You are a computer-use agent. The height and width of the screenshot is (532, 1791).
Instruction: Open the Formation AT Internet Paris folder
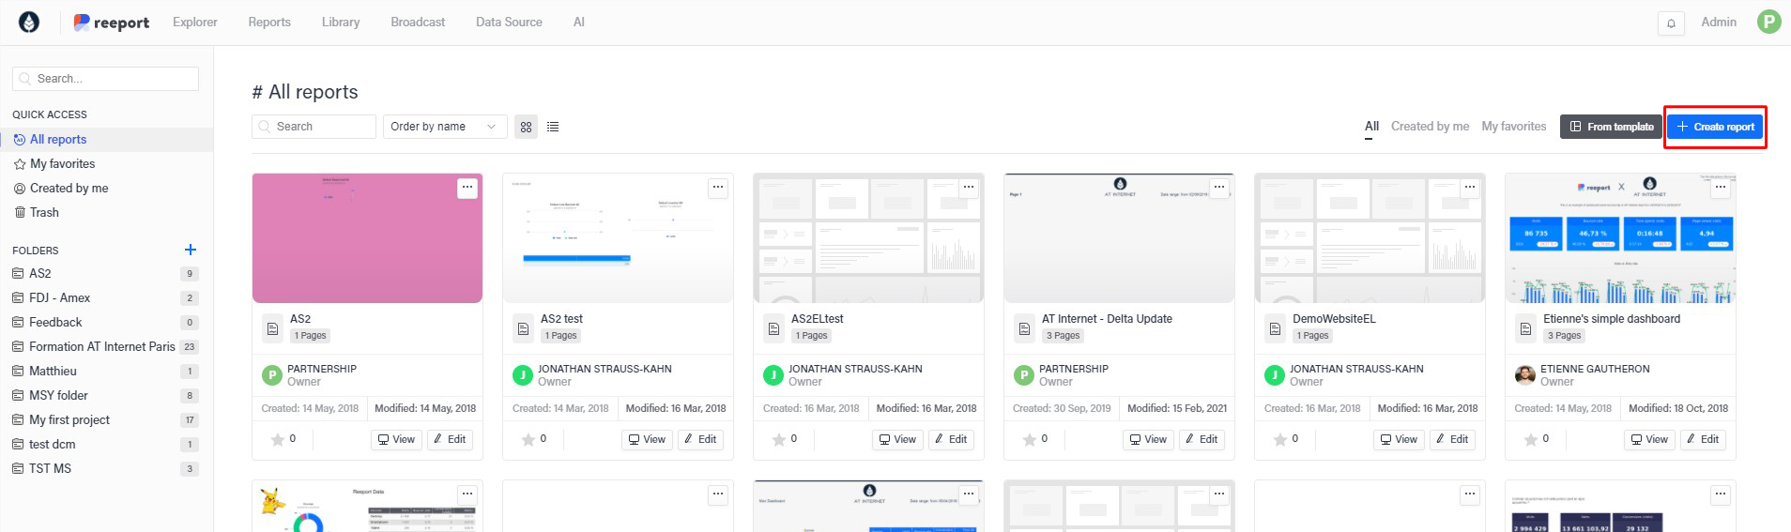101,347
